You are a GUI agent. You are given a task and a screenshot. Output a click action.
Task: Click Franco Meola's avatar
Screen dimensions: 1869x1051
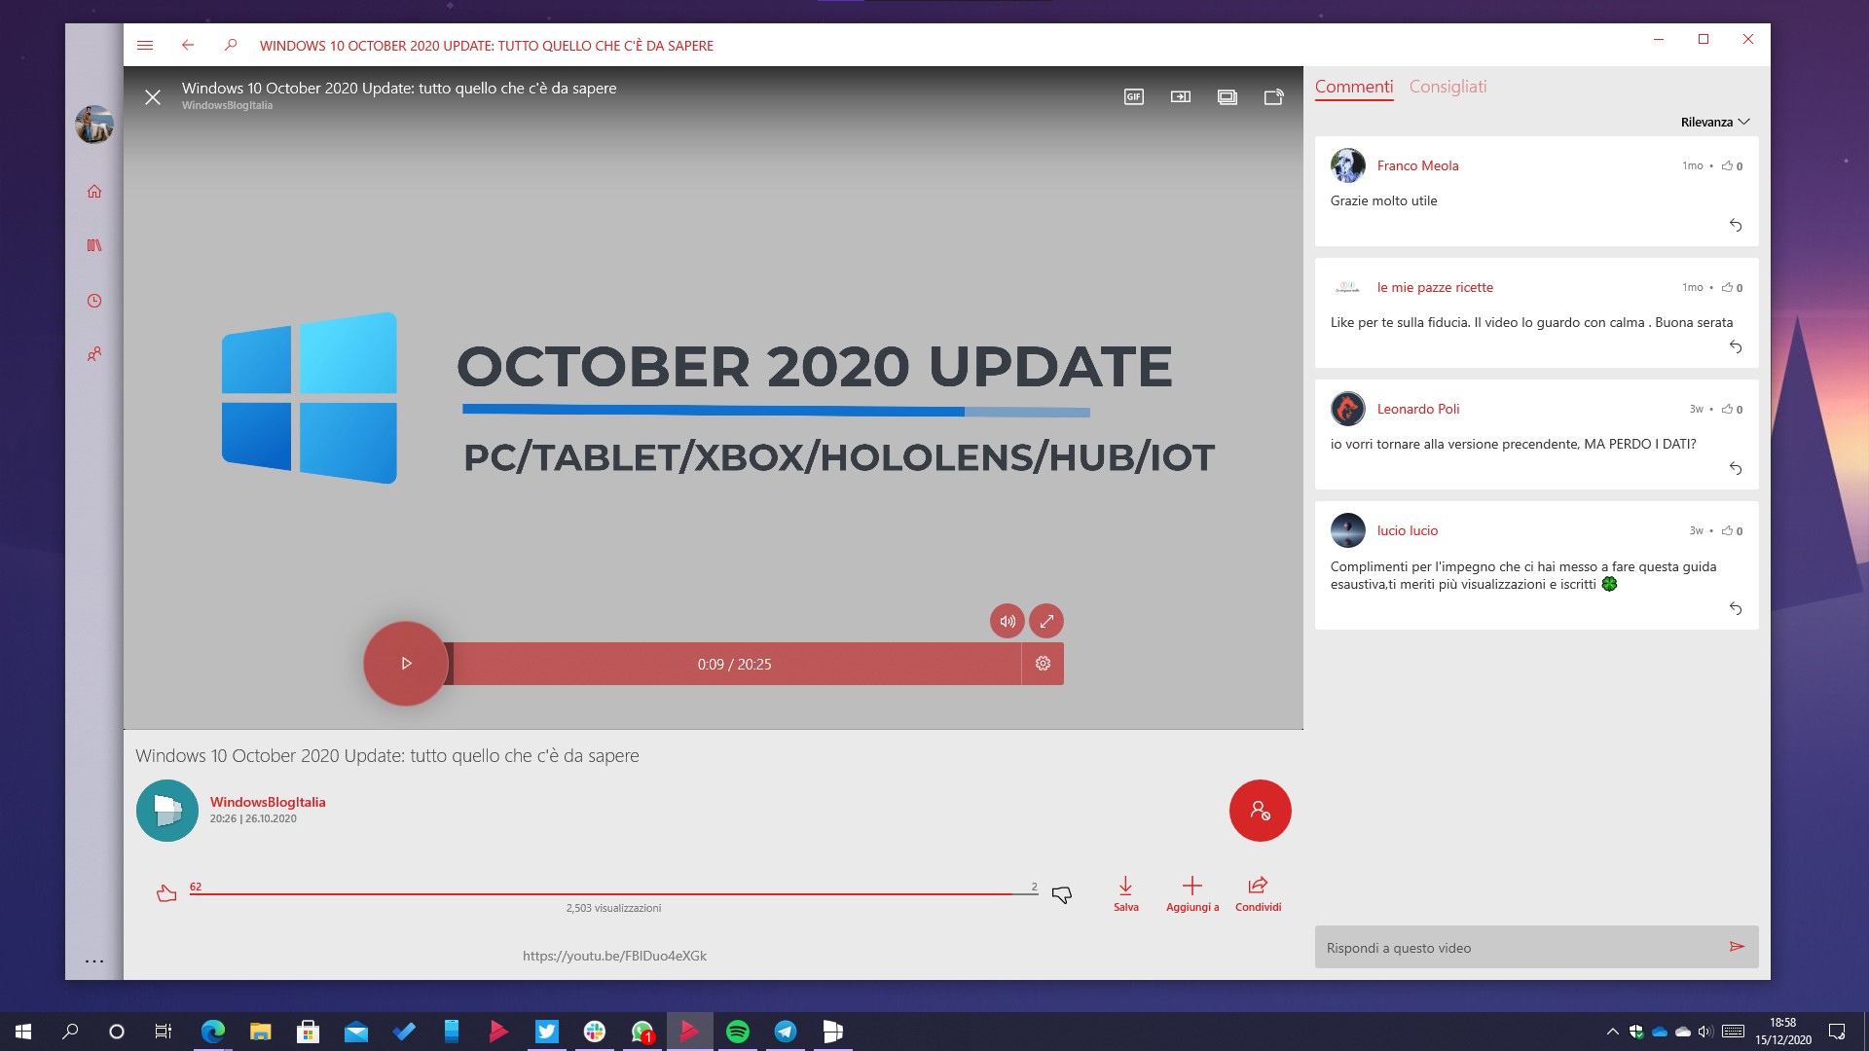pyautogui.click(x=1348, y=165)
